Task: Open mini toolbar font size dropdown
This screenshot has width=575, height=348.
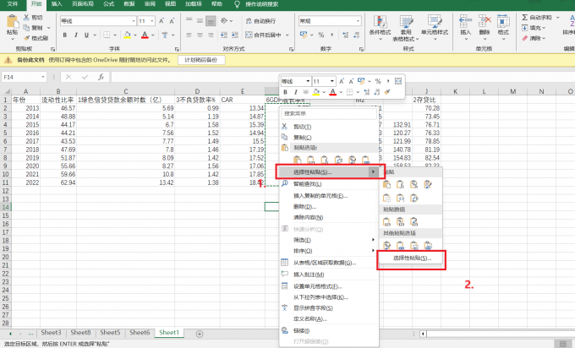Action: click(331, 81)
